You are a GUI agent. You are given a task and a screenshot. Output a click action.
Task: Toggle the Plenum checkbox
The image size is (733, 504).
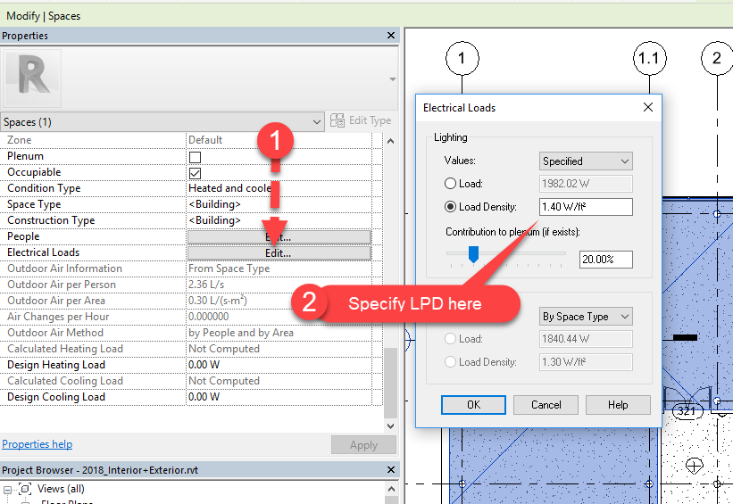pyautogui.click(x=195, y=157)
